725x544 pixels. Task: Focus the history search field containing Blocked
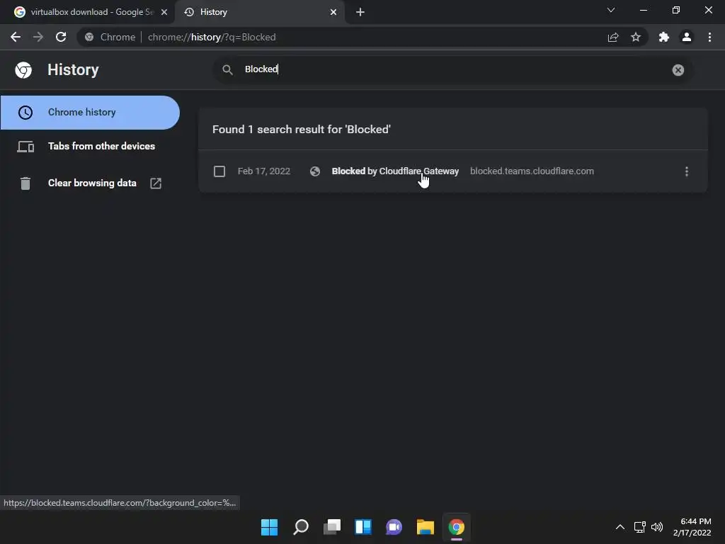[453, 70]
